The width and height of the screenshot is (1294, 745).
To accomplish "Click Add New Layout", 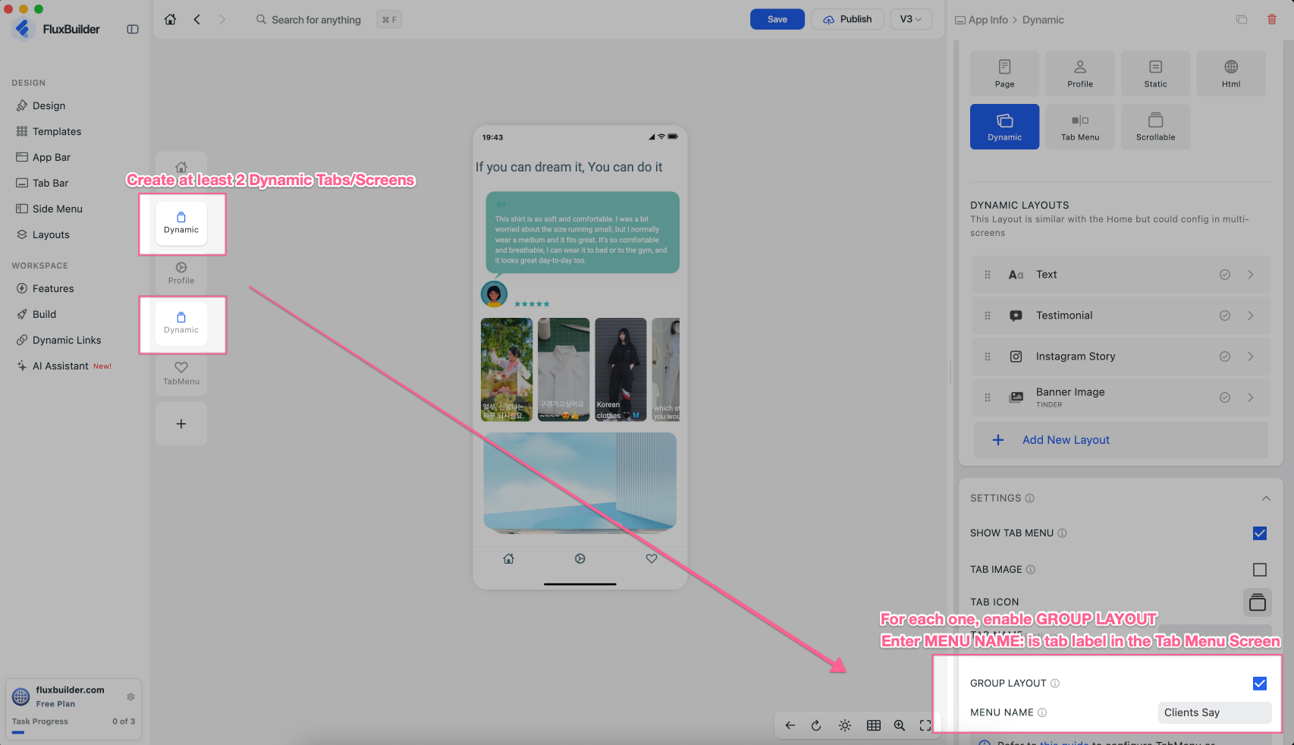I will (x=1120, y=440).
